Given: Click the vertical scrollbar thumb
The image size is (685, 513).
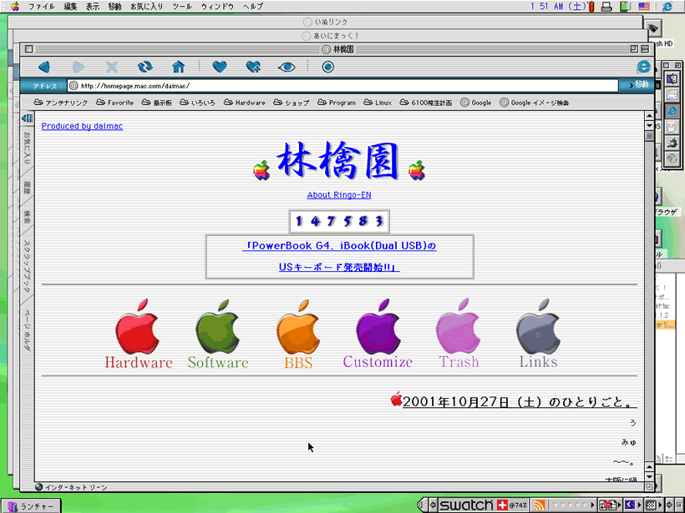Looking at the screenshot, I should coord(649,136).
